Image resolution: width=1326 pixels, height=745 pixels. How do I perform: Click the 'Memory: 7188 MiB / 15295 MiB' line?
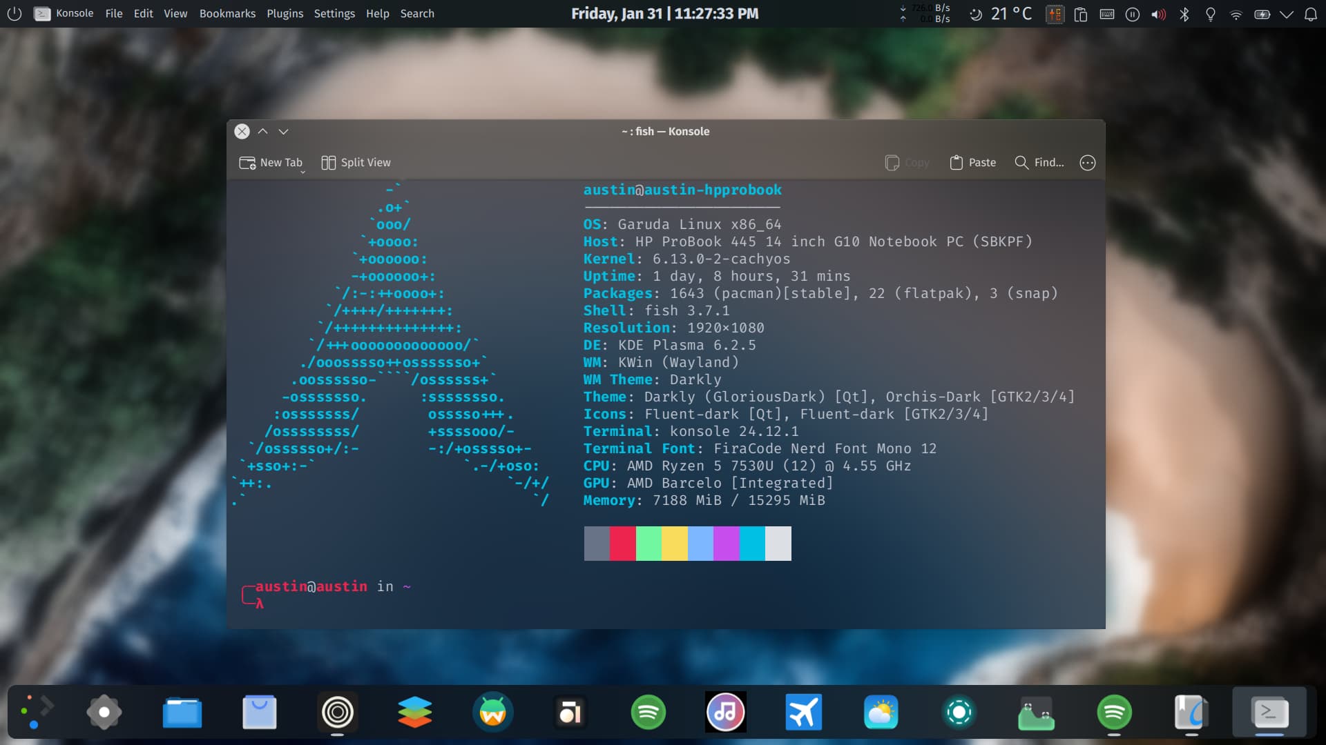[704, 500]
